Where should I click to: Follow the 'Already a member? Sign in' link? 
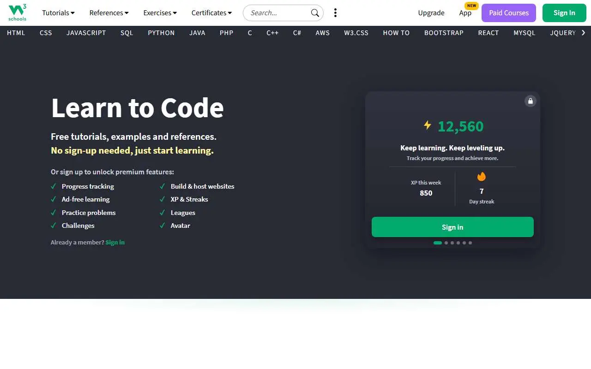pyautogui.click(x=115, y=242)
